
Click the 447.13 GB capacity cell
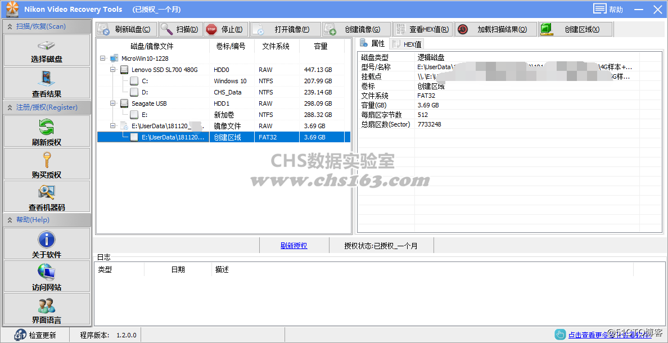click(x=318, y=70)
